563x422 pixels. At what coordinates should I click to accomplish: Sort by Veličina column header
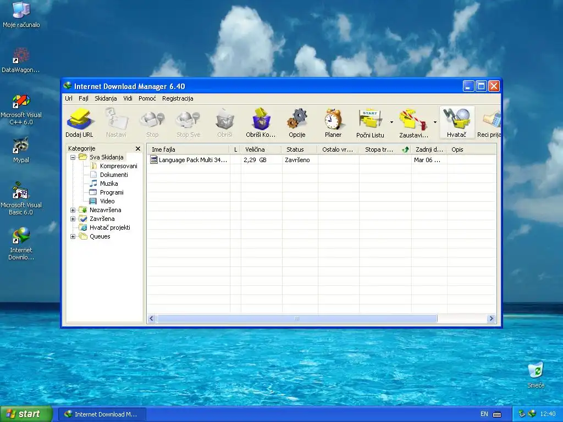tap(261, 149)
